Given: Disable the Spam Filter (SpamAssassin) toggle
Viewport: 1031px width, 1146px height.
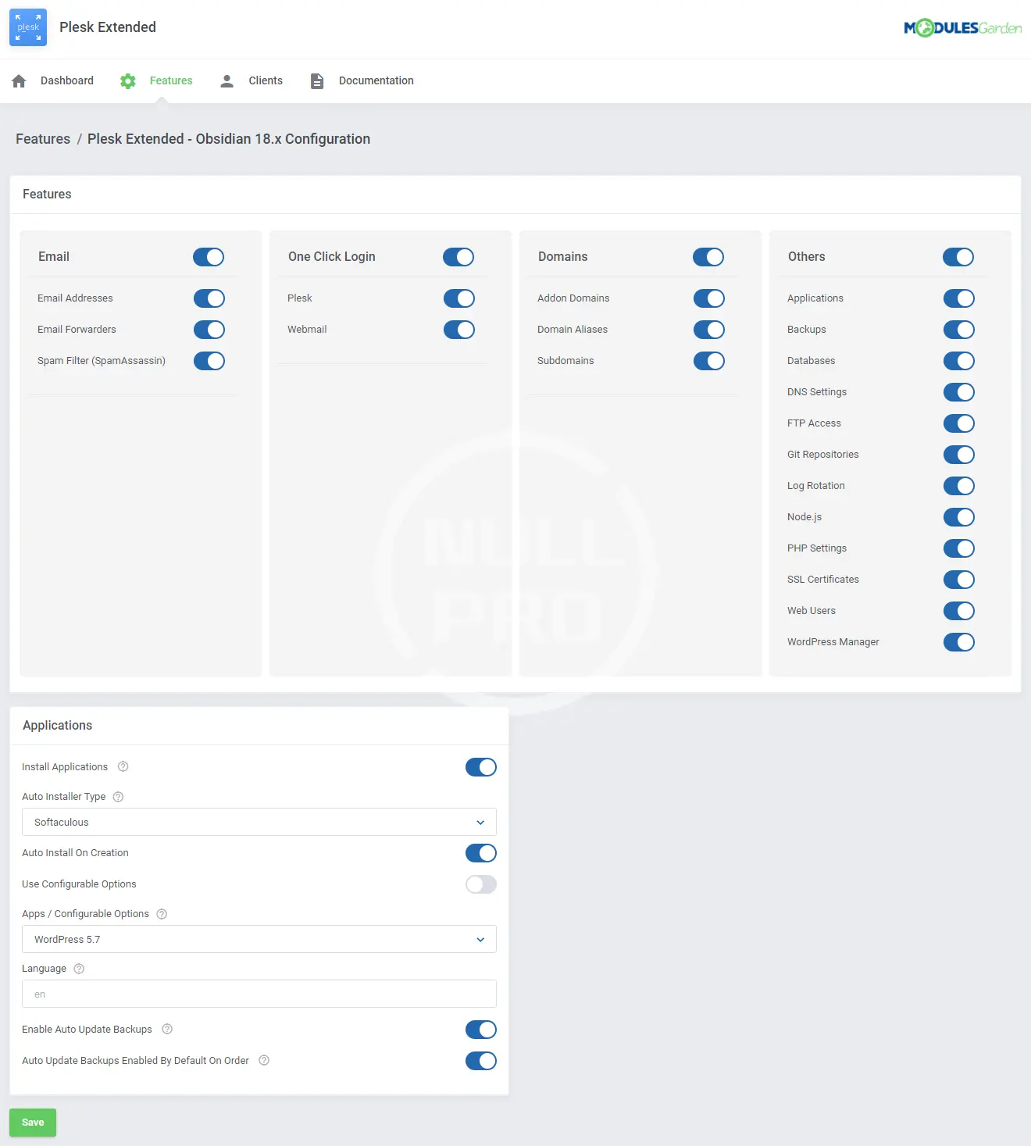Looking at the screenshot, I should click(209, 361).
